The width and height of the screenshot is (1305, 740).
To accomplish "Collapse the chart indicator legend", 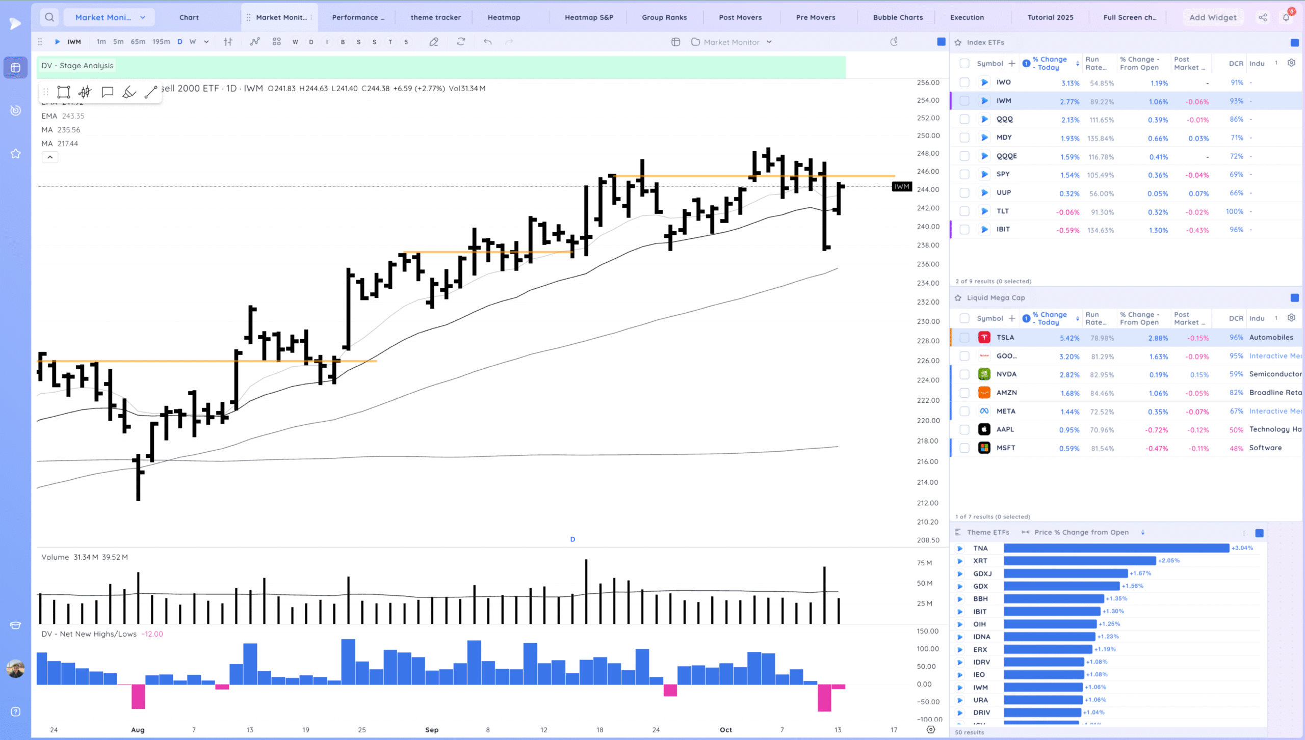I will [50, 157].
